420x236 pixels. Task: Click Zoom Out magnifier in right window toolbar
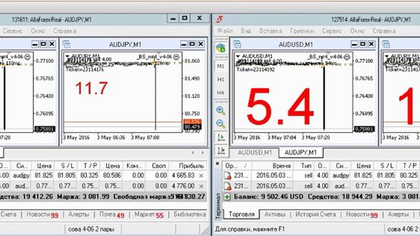coord(220,124)
